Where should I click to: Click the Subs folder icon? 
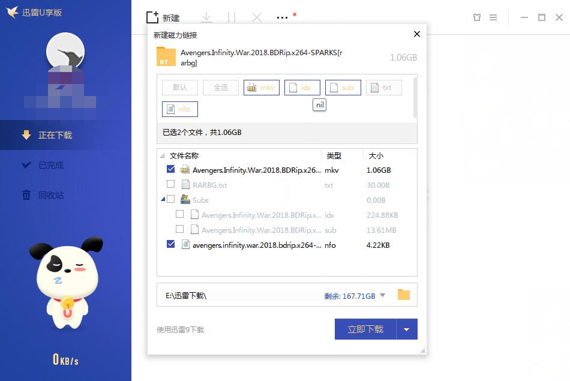coord(185,199)
